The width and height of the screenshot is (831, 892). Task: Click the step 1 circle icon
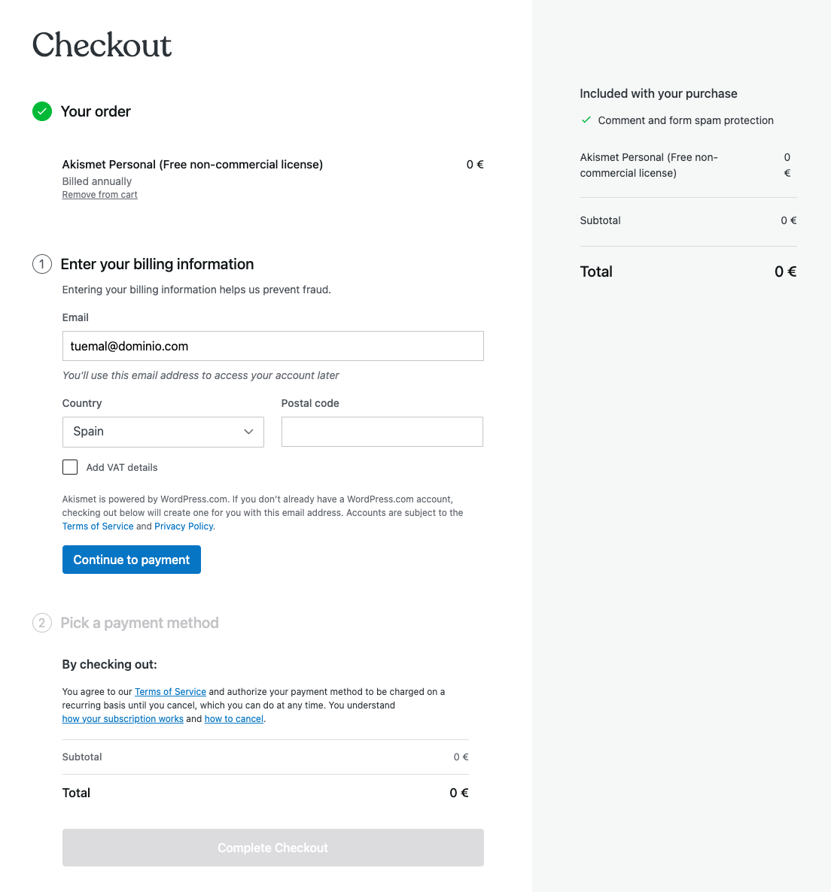coord(42,264)
